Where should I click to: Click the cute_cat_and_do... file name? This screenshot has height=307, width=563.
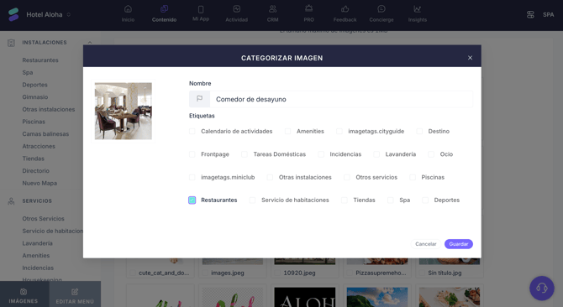(x=164, y=273)
